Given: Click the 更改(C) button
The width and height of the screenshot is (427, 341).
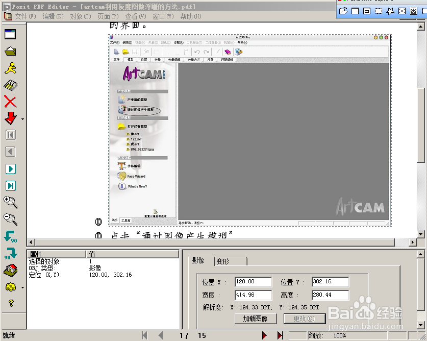Looking at the screenshot, I should 305,319.
